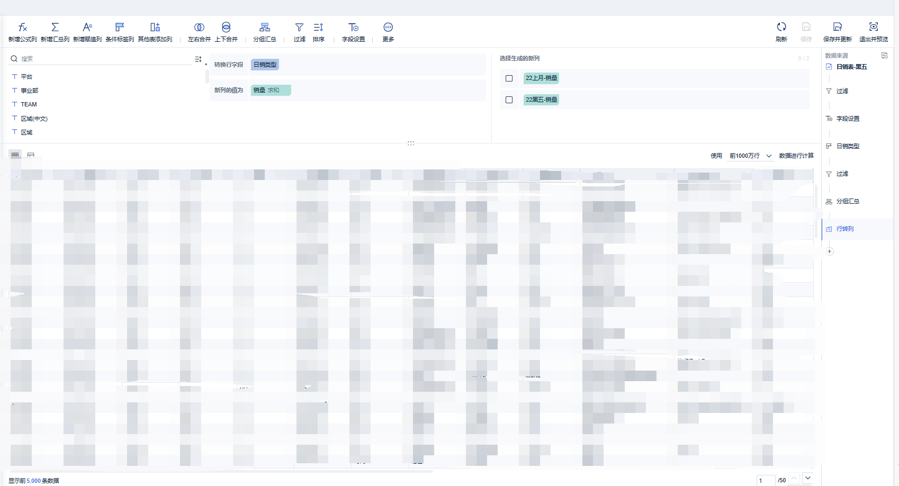Add a new step with plus icon
Image resolution: width=899 pixels, height=486 pixels.
point(830,251)
